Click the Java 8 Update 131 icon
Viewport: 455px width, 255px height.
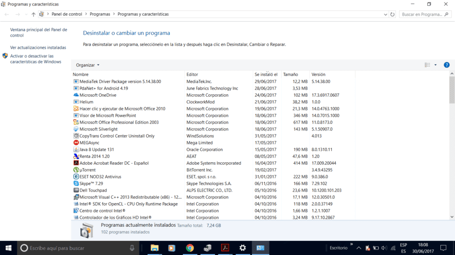coord(76,150)
